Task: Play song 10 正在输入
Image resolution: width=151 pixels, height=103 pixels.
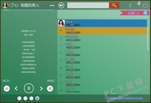Action: [x=102, y=68]
